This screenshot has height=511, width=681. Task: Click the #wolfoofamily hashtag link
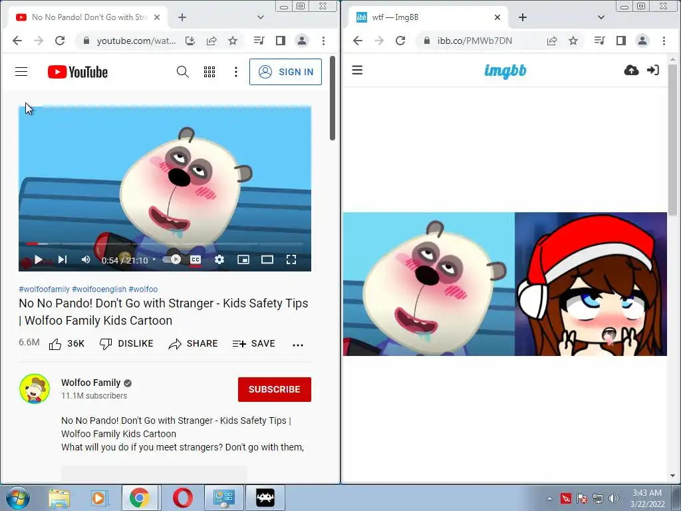[44, 289]
